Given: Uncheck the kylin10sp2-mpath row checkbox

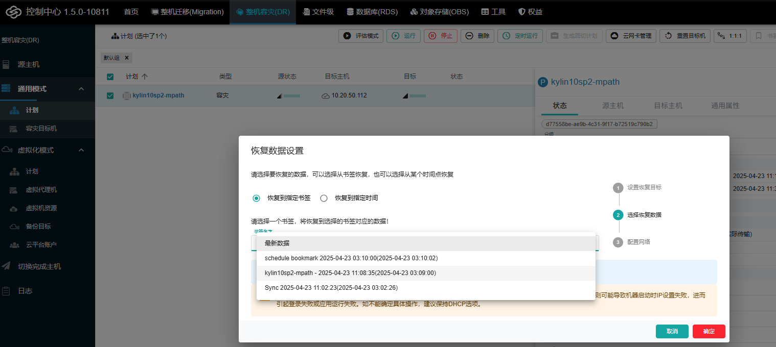Looking at the screenshot, I should (110, 95).
